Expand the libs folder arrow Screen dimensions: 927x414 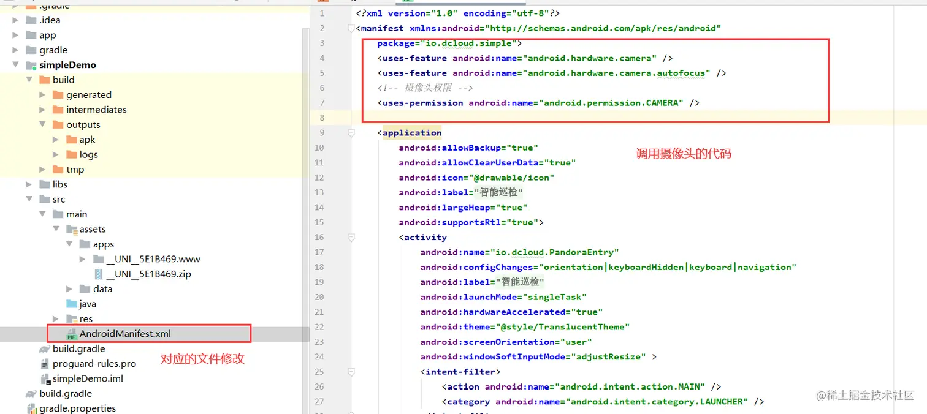pyautogui.click(x=29, y=184)
